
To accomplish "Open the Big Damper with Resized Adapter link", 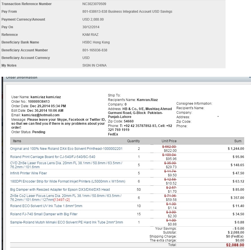I will pos(60,189).
